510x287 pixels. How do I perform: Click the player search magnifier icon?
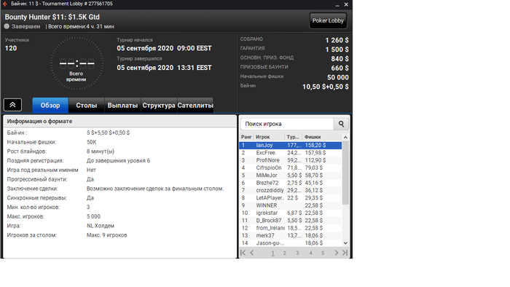[341, 124]
